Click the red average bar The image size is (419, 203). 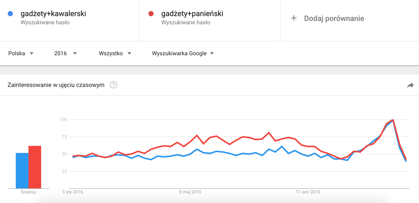pos(35,167)
